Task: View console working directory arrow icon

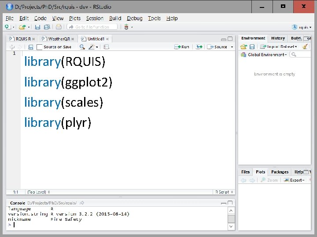Action: tap(82, 203)
